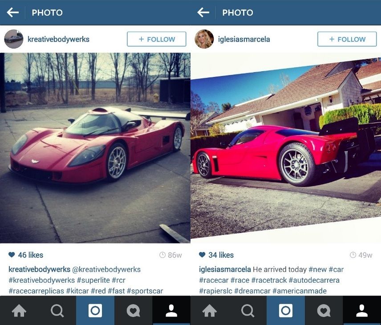Tap the home tab on the right screen
This screenshot has width=381, height=325.
210,310
